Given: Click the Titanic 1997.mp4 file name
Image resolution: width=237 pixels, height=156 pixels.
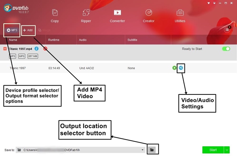Looking at the screenshot, I should (x=21, y=49).
